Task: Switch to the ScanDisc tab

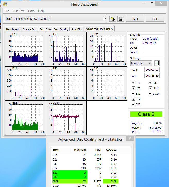Action: coord(77,29)
